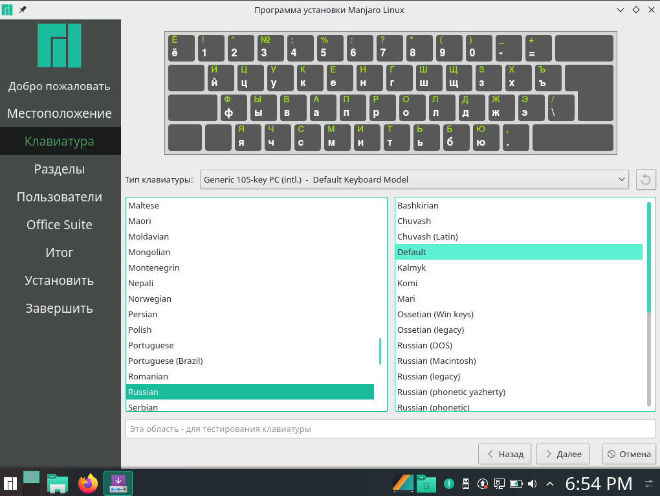Toggle the pin icon in the title bar
This screenshot has width=660, height=496.
23,10
